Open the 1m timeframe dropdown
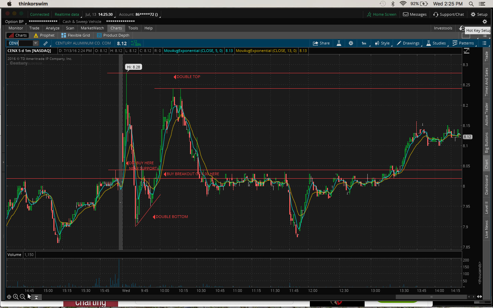This screenshot has height=308, width=493. pyautogui.click(x=364, y=43)
